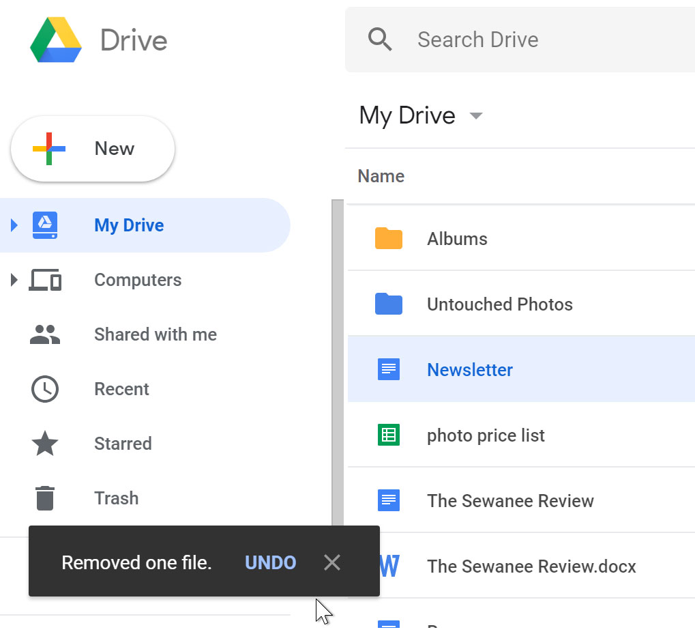Go to Shared with me
The width and height of the screenshot is (695, 632).
156,334
